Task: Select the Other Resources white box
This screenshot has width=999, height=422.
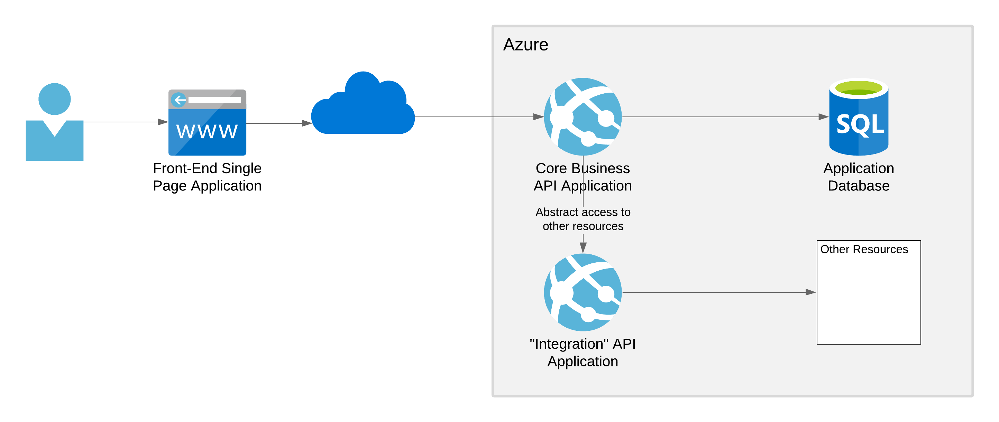Action: [x=868, y=298]
